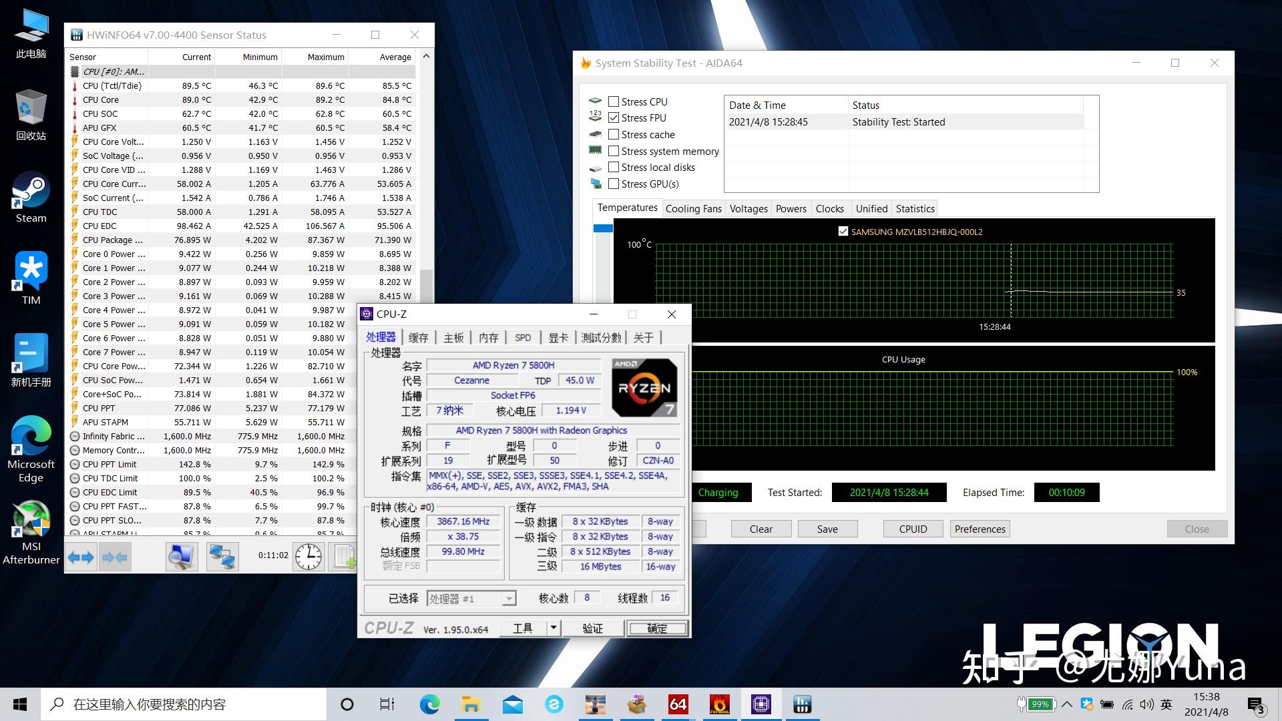
Task: Switch to CPU-Z taskbar icon
Action: [x=761, y=704]
